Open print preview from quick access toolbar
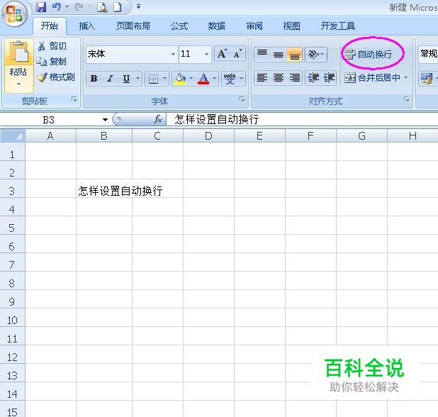The image size is (438, 417). 102,7
